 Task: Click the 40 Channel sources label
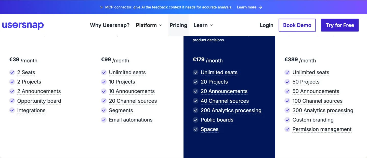(225, 101)
